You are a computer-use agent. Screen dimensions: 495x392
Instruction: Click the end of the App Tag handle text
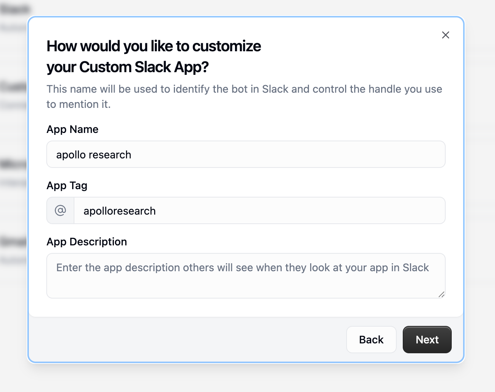156,211
